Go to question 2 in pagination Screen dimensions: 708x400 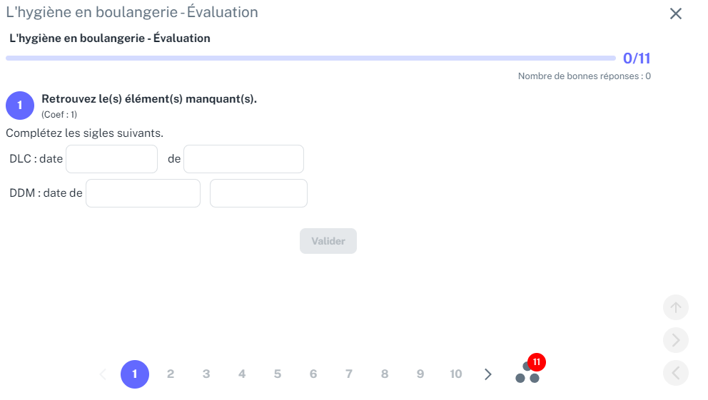171,374
